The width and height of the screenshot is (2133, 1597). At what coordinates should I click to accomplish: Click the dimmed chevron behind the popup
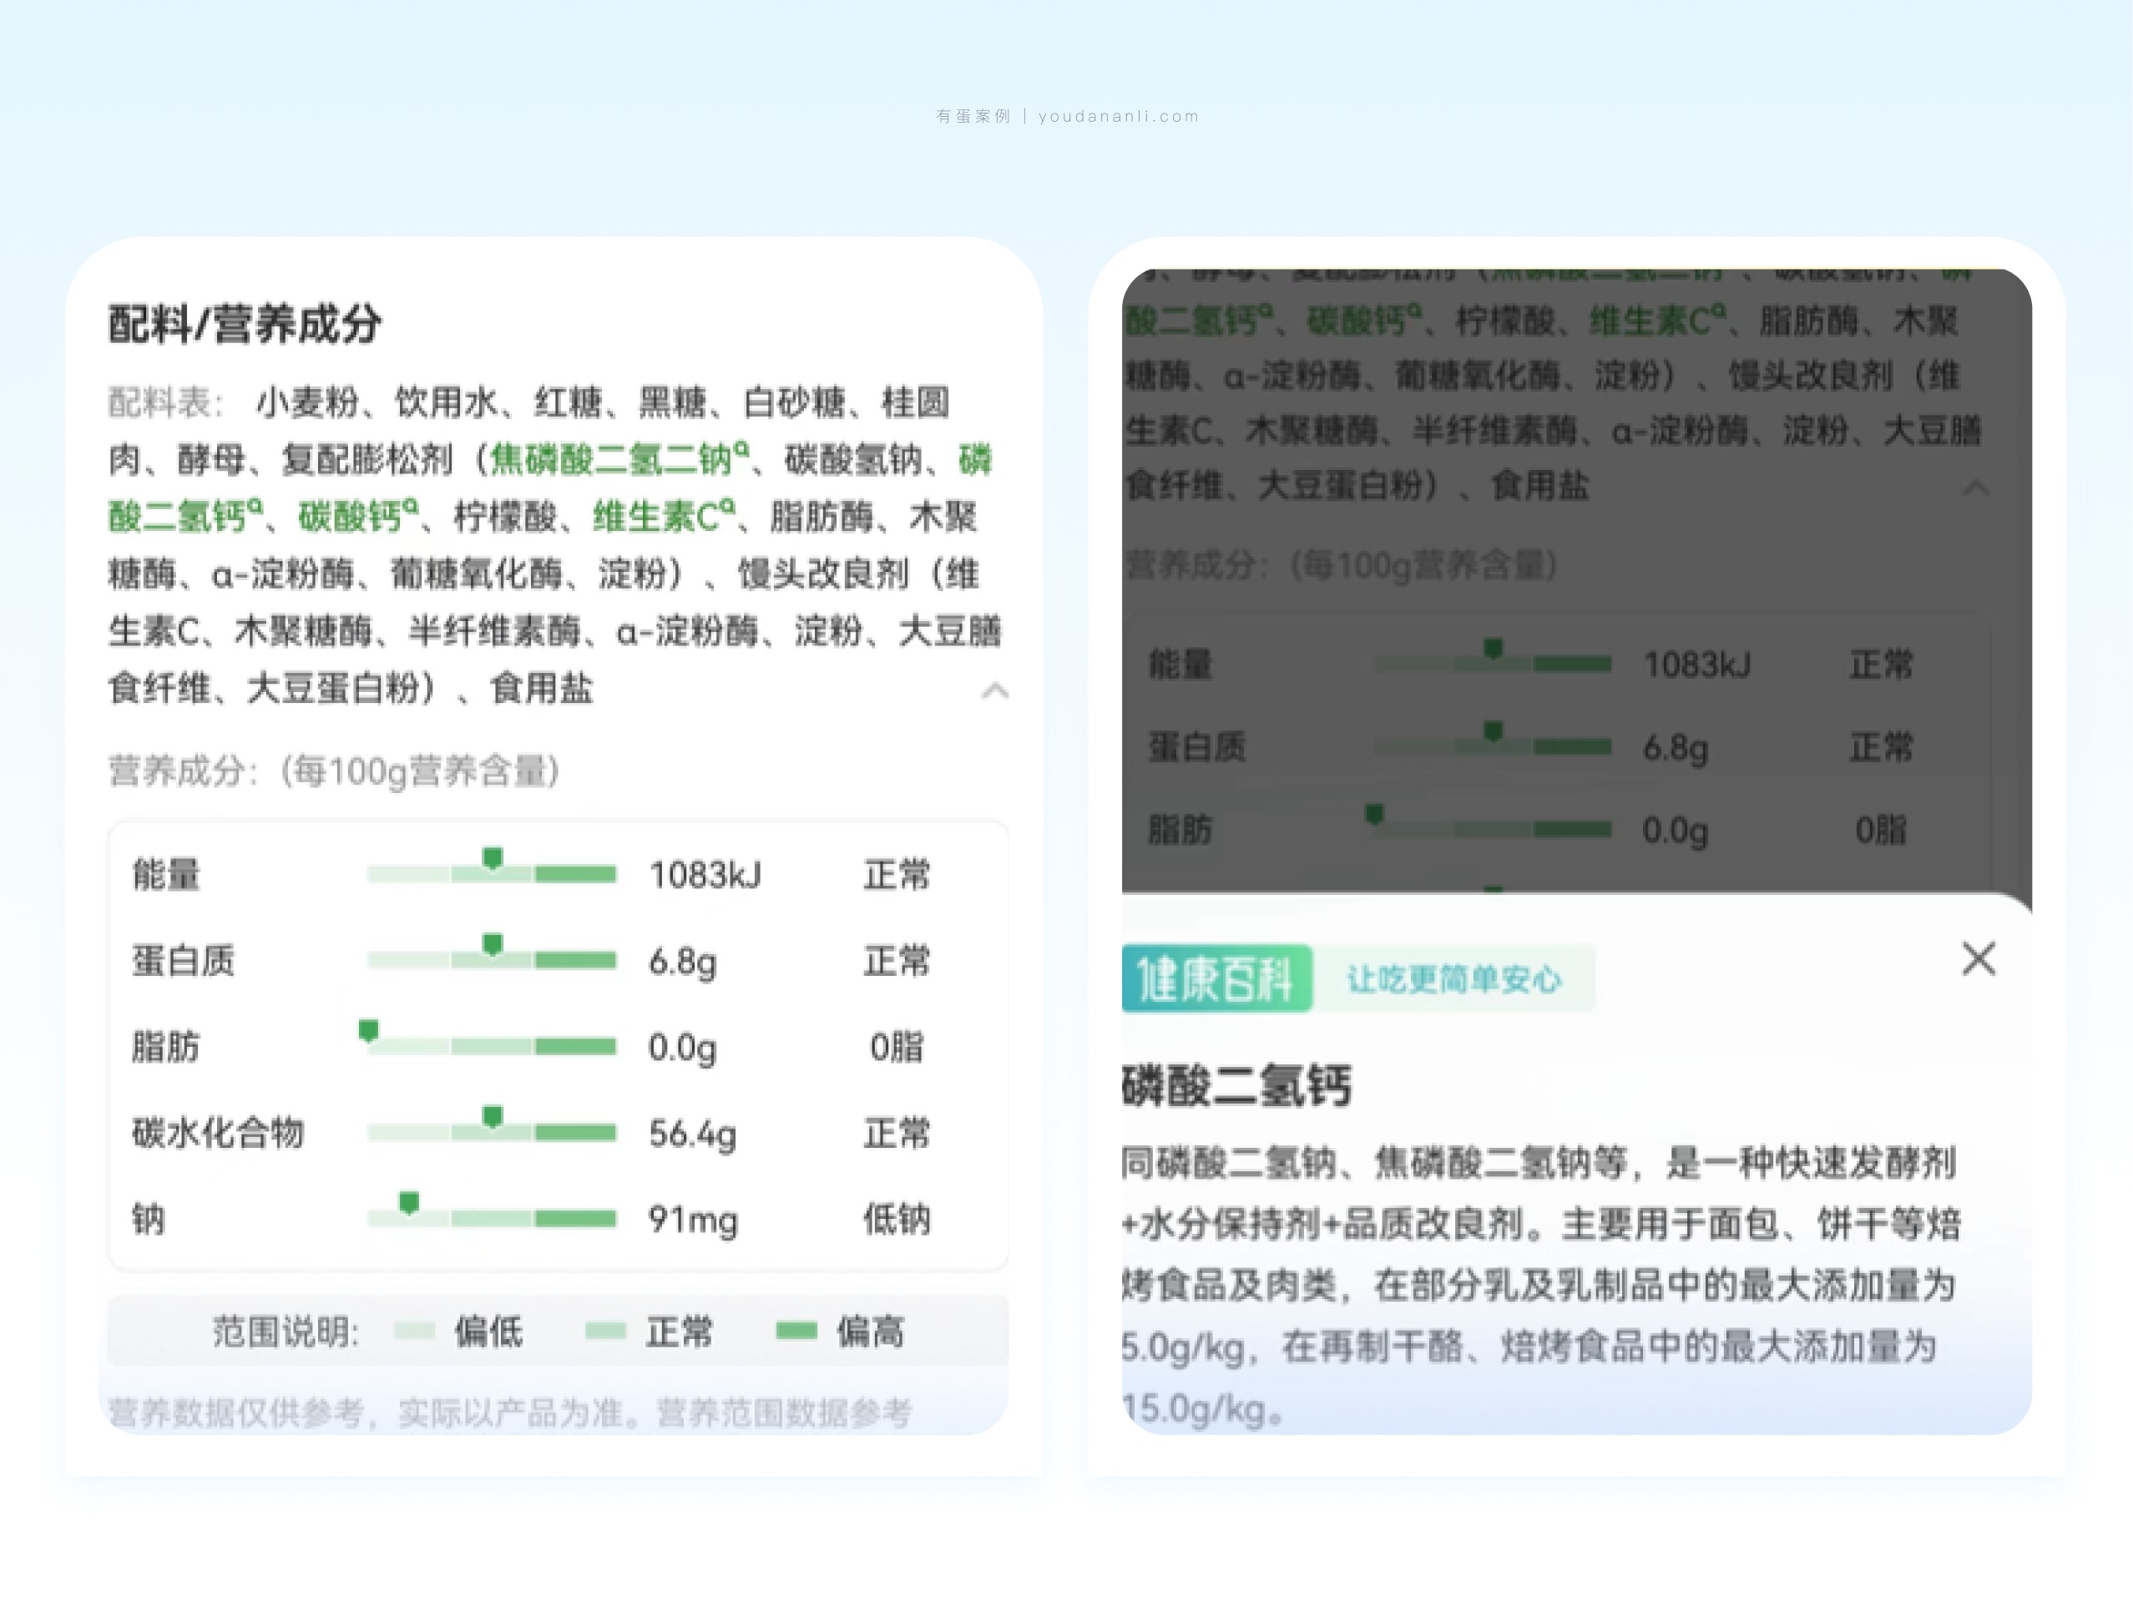pos(1976,488)
